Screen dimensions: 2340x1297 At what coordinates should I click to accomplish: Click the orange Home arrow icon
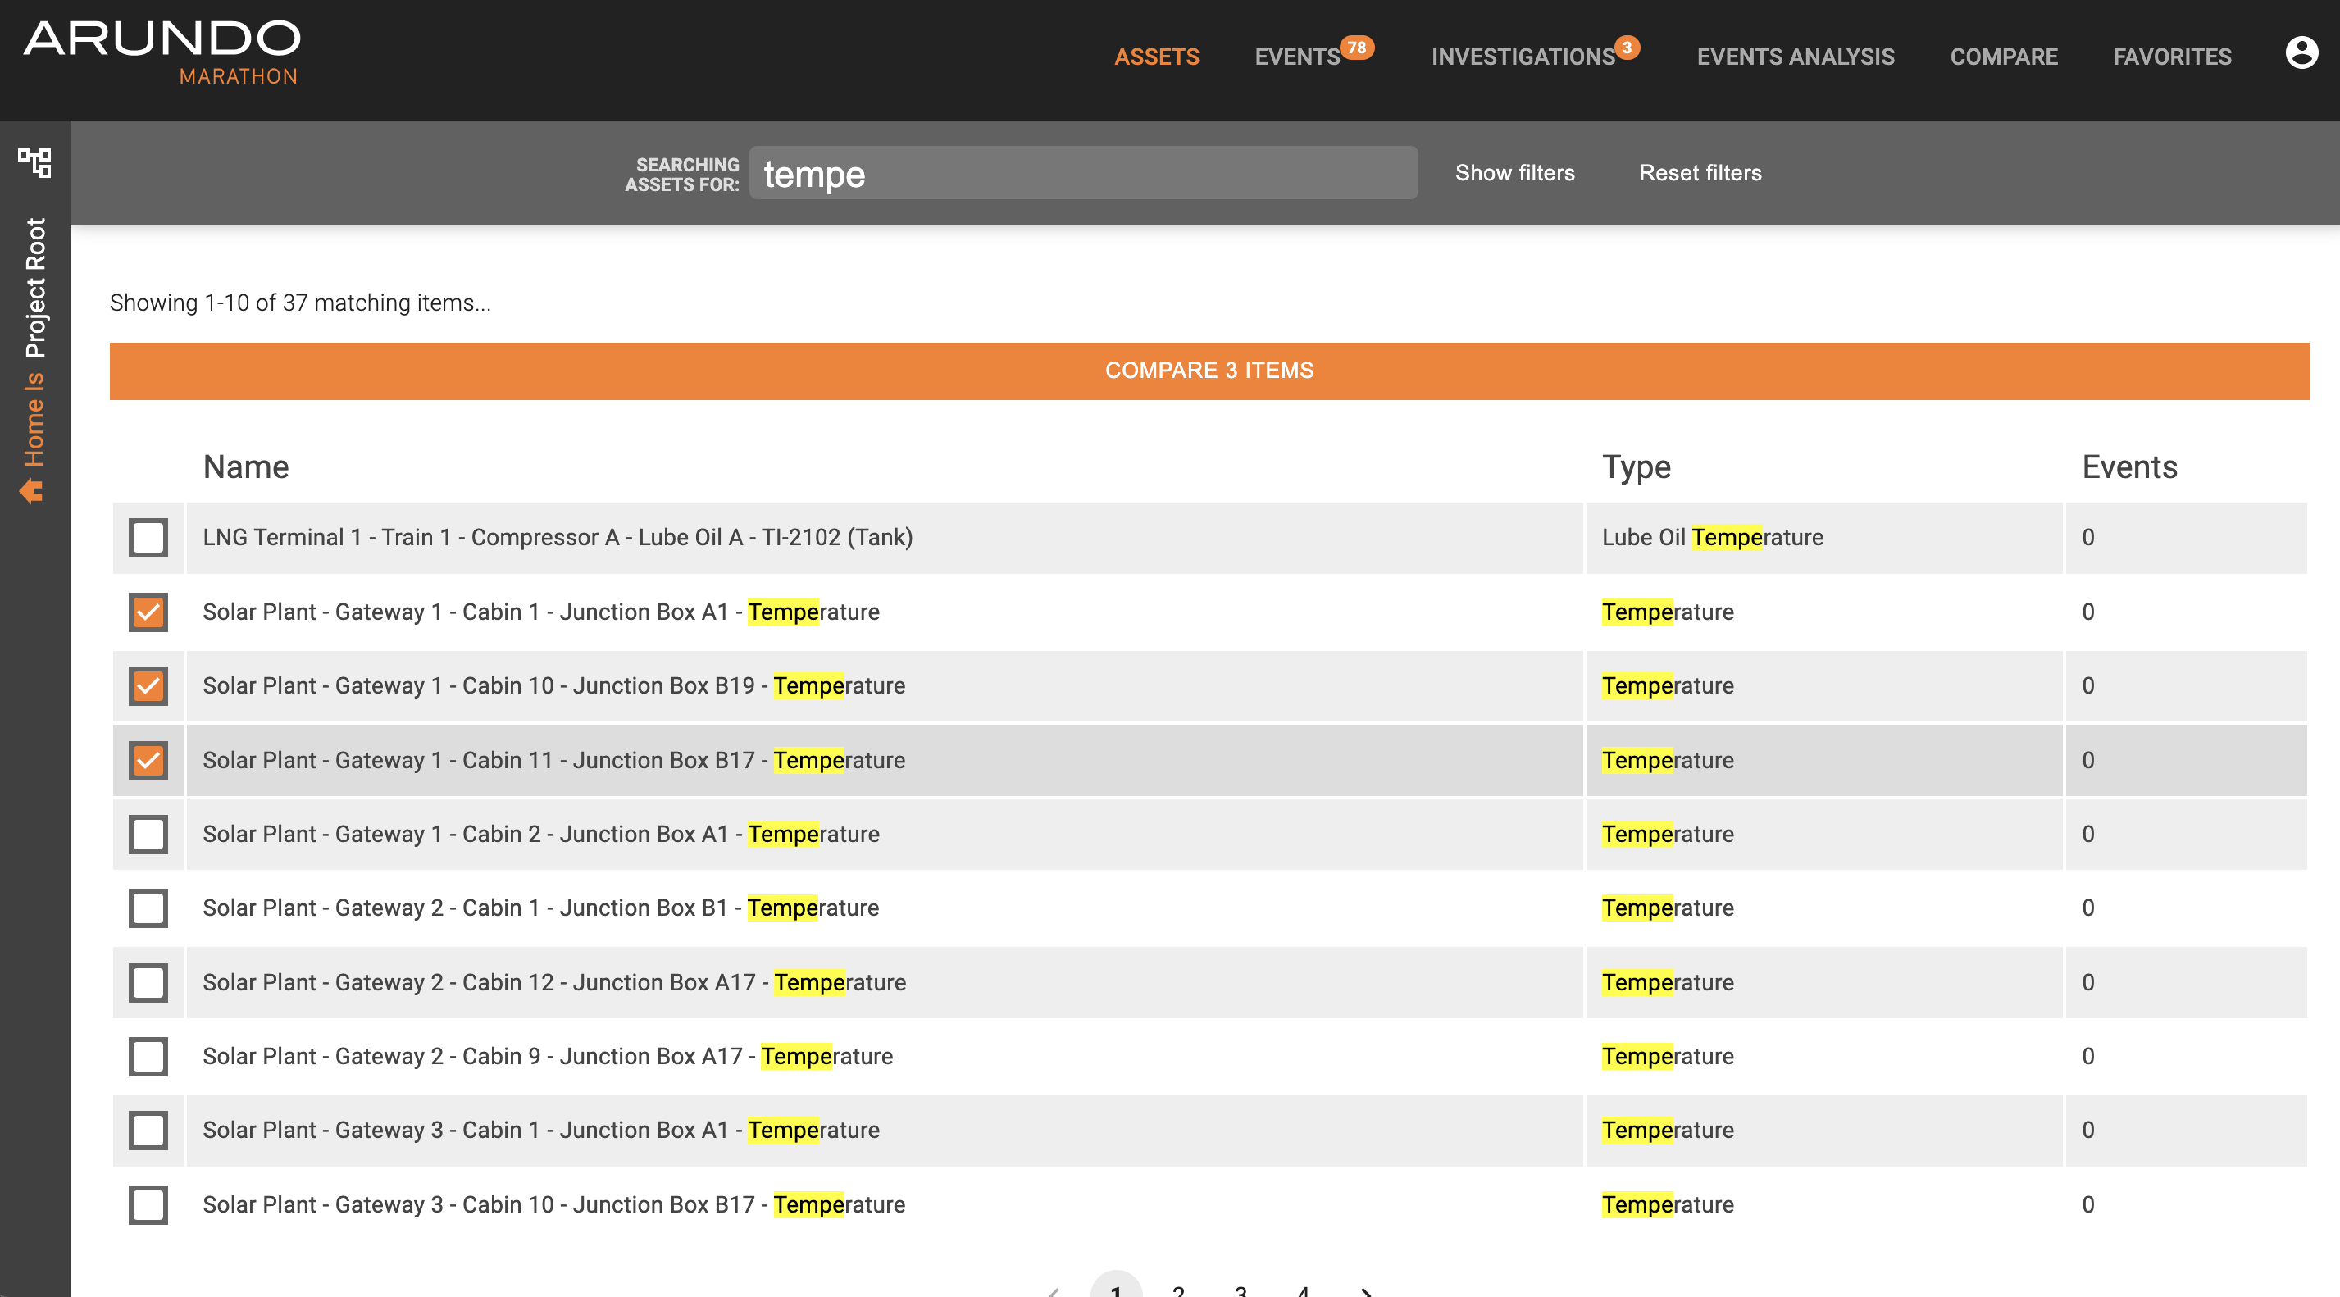[x=32, y=491]
